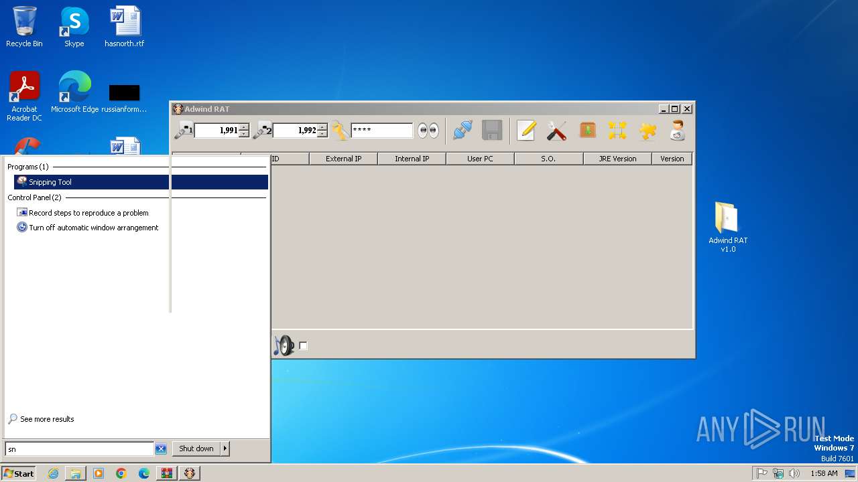Select Acrobat Reader DC desktop shortcut
858x482 pixels.
(24, 96)
